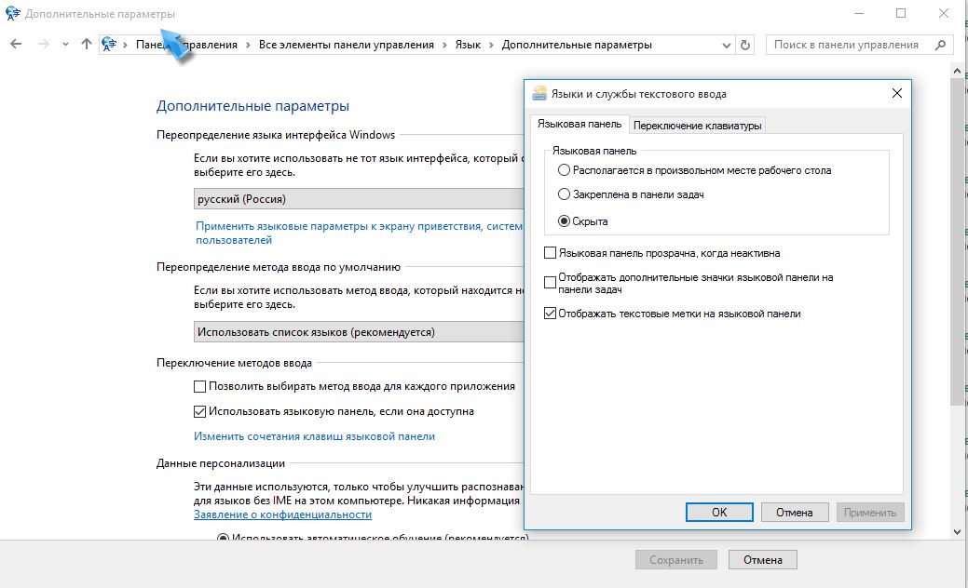The height and width of the screenshot is (588, 968).
Task: Click scrollbar down arrow
Action: coord(957,532)
